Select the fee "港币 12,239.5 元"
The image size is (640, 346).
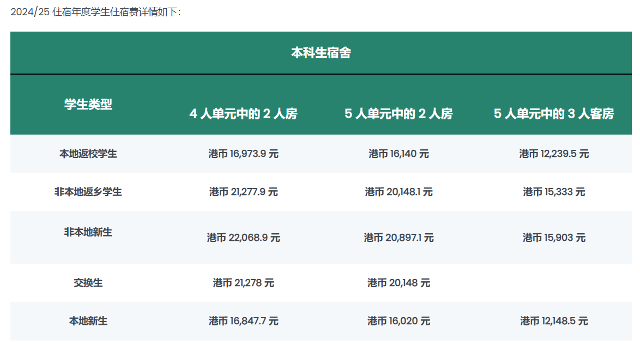(x=554, y=154)
